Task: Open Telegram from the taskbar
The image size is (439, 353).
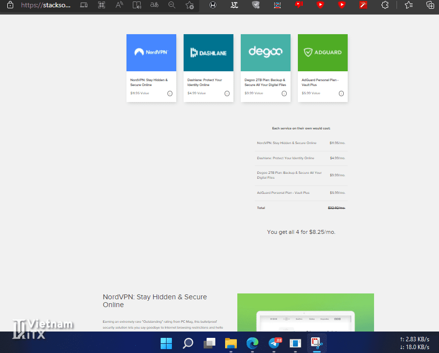Action: pyautogui.click(x=274, y=343)
